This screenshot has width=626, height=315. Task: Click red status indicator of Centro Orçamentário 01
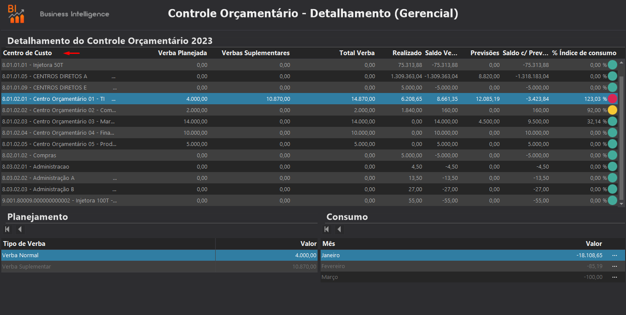612,99
